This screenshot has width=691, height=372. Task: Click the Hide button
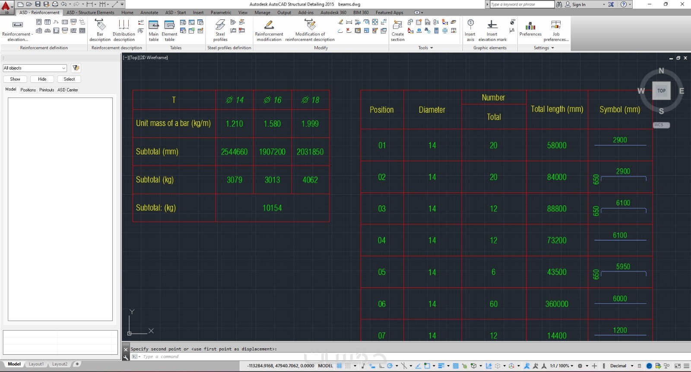(x=42, y=79)
